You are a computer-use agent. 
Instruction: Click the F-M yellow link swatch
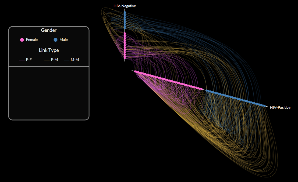[x=47, y=60]
